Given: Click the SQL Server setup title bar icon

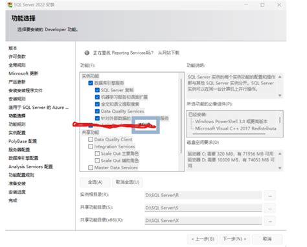Looking at the screenshot, I should pyautogui.click(x=10, y=5).
